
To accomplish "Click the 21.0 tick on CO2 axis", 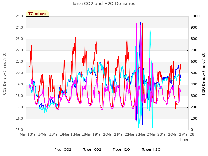I will coord(19,62).
